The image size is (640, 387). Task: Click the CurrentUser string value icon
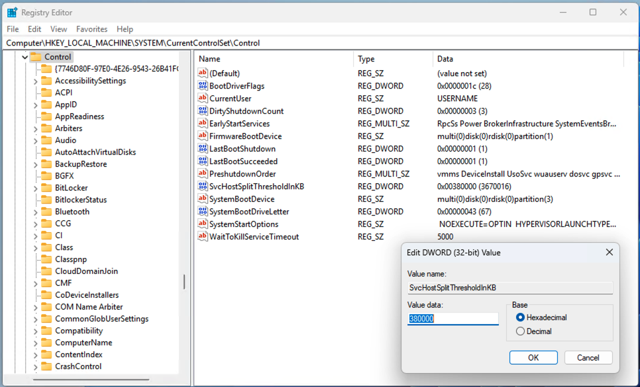[203, 99]
